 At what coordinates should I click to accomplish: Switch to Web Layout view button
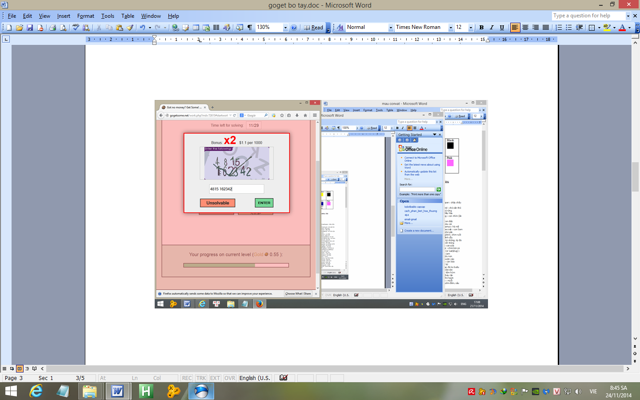(12, 368)
